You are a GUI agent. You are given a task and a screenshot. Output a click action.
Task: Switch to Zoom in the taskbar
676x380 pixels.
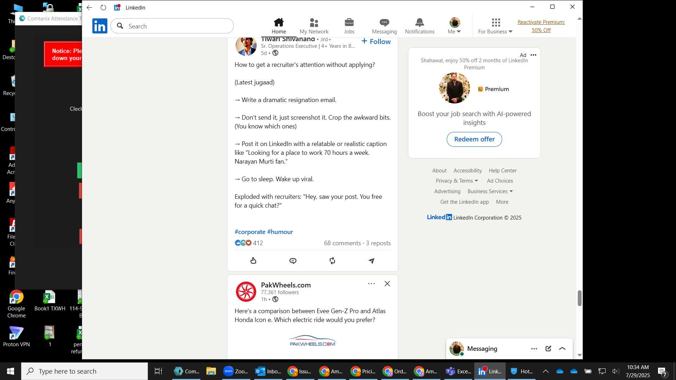(236, 371)
